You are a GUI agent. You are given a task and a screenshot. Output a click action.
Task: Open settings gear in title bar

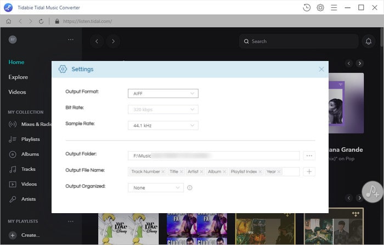tap(320, 8)
